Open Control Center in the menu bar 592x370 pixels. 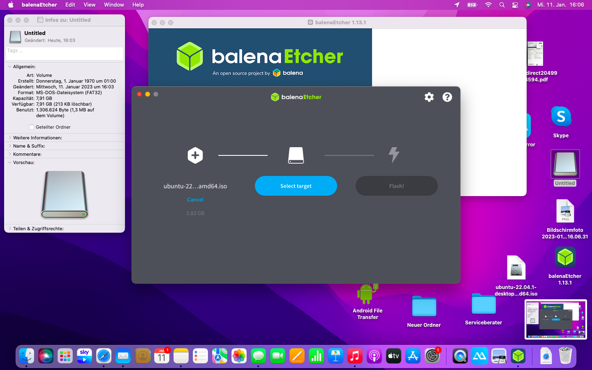[x=515, y=5]
